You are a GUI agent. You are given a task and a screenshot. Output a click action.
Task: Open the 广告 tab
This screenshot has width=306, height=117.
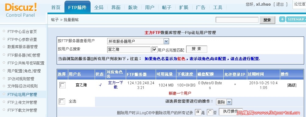coord(201,8)
